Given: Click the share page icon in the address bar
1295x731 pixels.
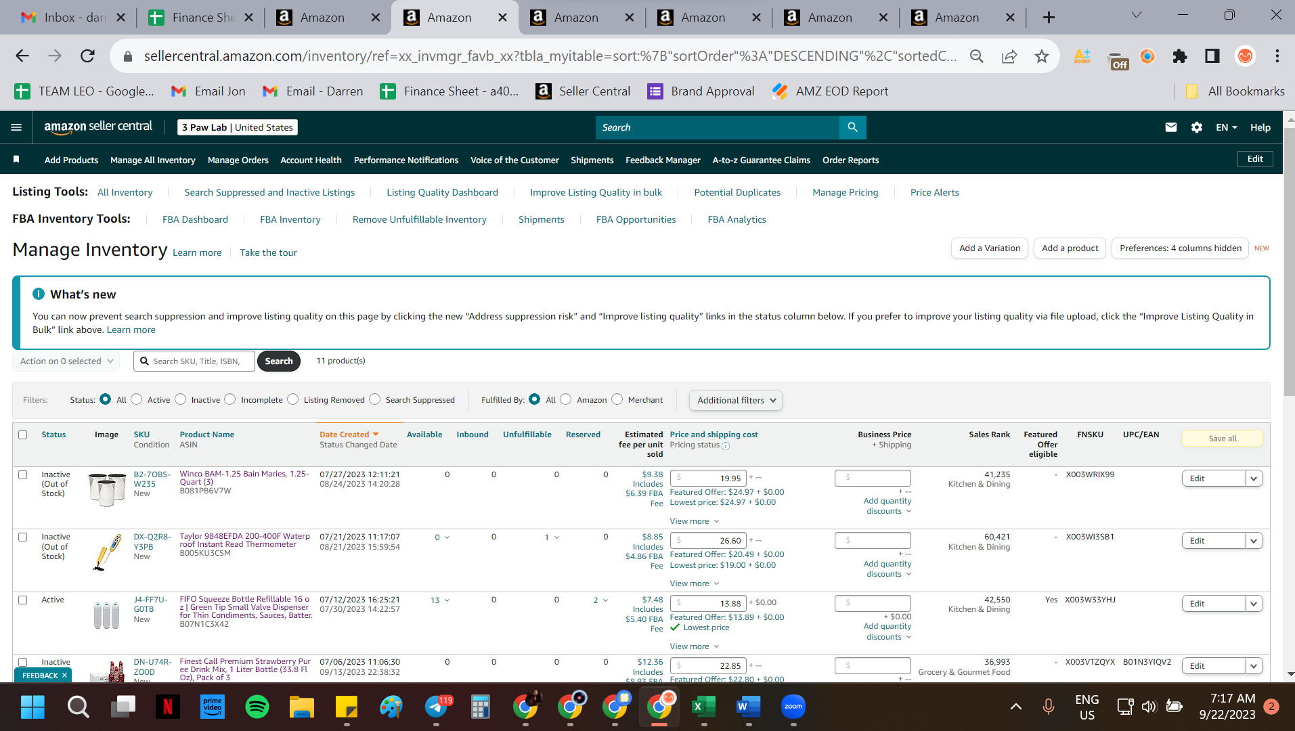Looking at the screenshot, I should pyautogui.click(x=1009, y=56).
